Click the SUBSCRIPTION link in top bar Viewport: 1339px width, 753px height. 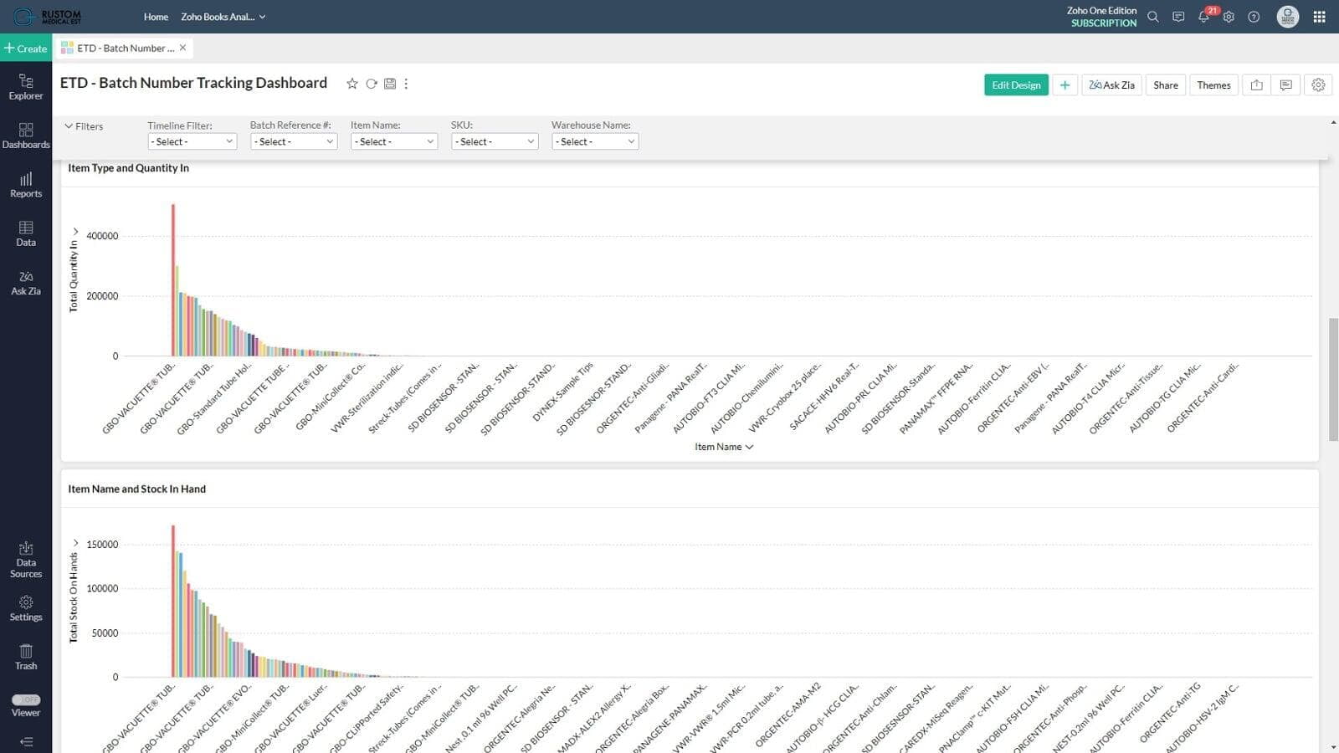(x=1104, y=23)
